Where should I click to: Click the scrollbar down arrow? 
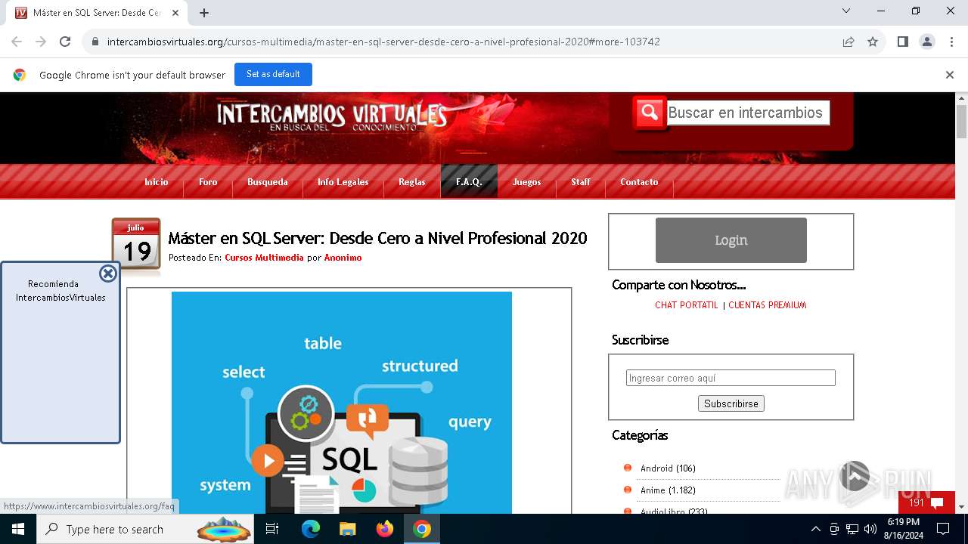click(x=961, y=507)
